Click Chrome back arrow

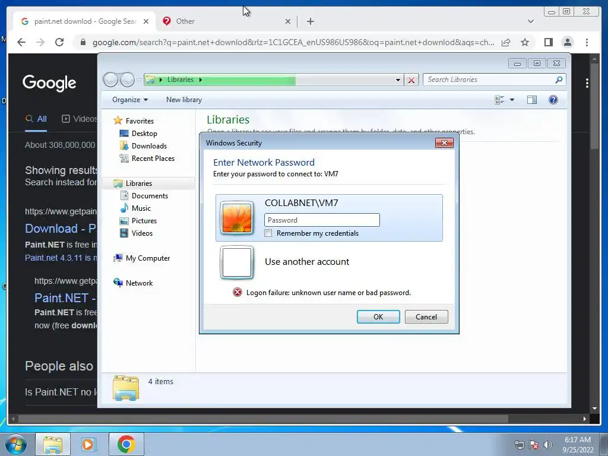21,42
